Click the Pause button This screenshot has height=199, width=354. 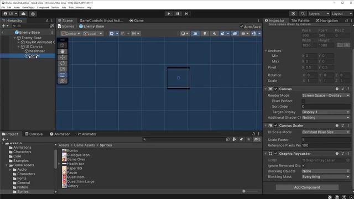(x=178, y=13)
